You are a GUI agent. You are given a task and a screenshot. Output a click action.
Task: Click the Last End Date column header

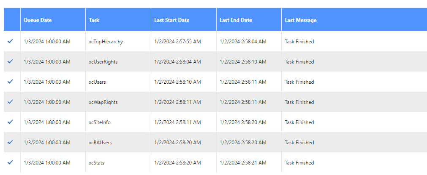click(x=236, y=20)
